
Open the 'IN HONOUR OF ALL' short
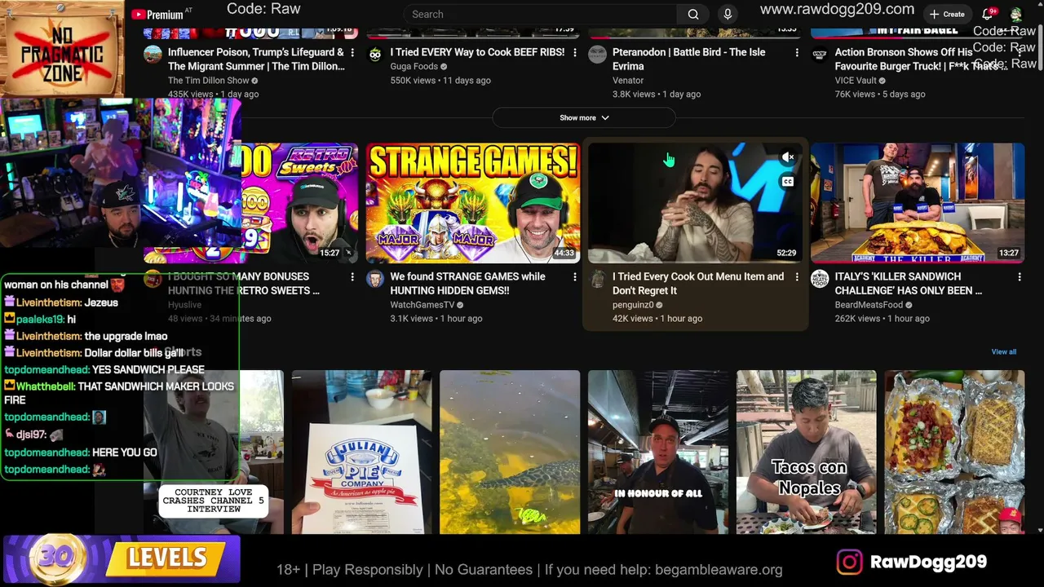point(658,452)
